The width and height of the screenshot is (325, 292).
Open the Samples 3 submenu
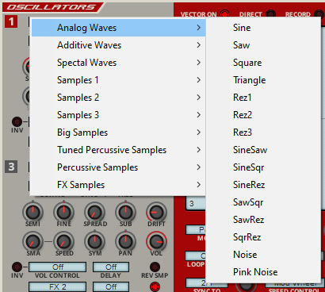click(118, 115)
